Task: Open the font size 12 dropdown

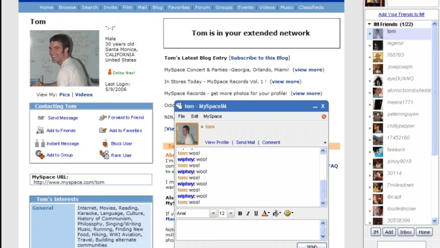Action: (x=230, y=213)
